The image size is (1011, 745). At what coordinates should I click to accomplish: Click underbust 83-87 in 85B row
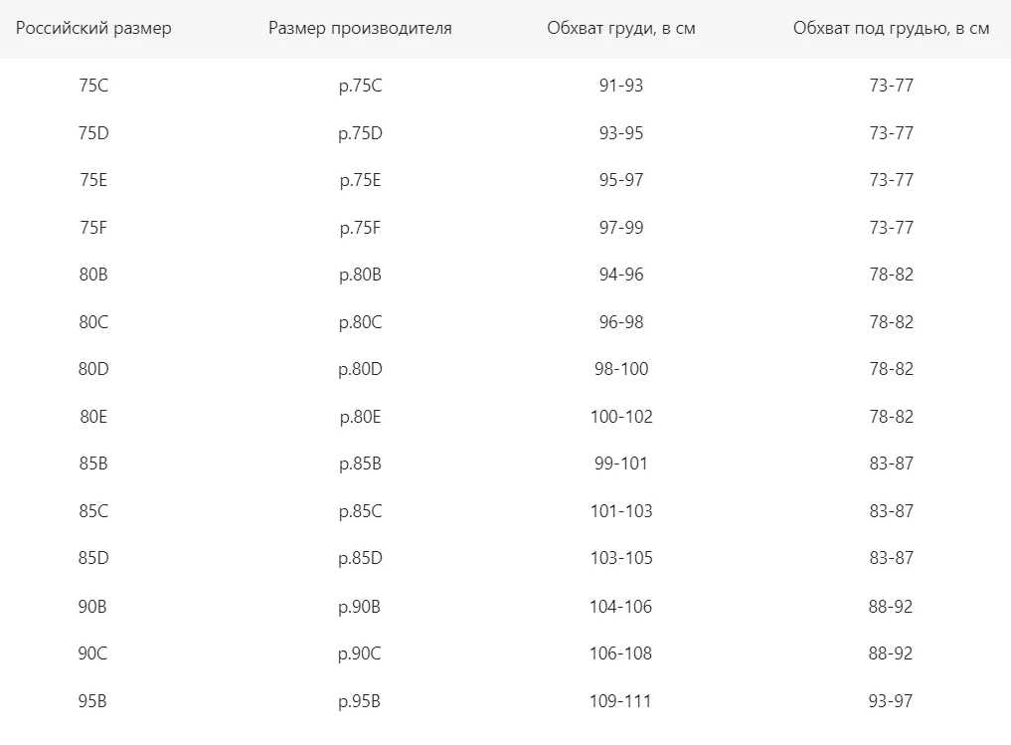pos(891,464)
